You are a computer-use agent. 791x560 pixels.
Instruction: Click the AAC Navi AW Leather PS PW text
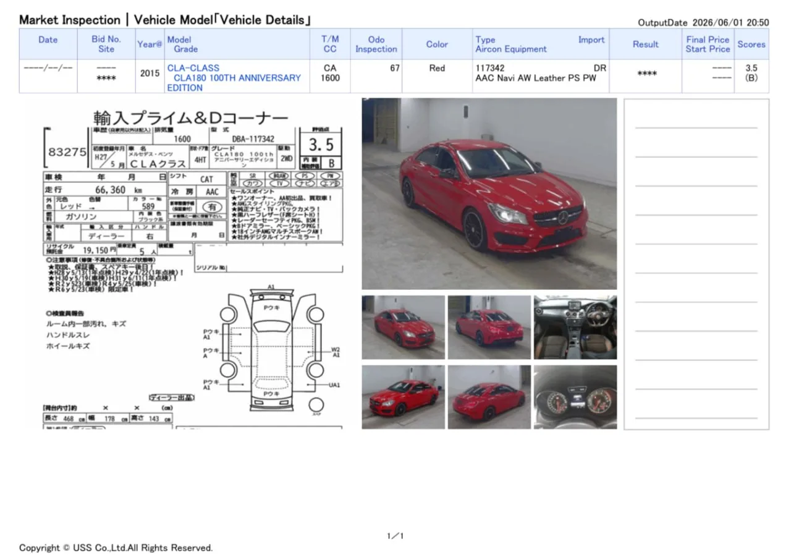click(536, 78)
